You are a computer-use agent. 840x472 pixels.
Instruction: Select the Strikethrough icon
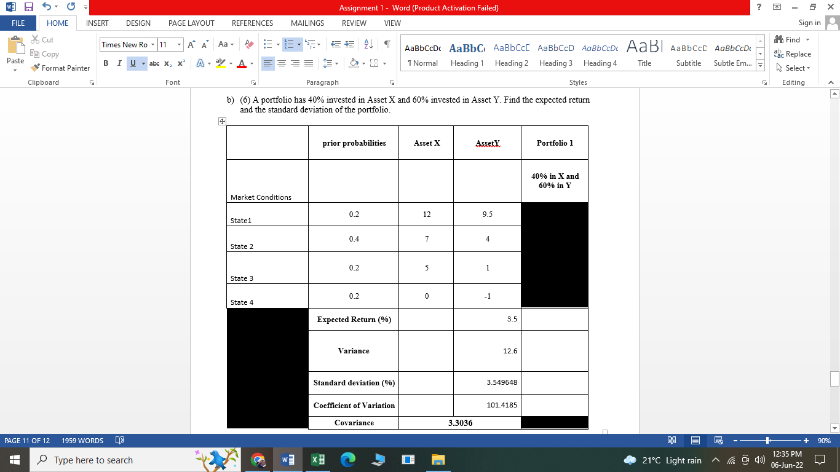pyautogui.click(x=154, y=63)
